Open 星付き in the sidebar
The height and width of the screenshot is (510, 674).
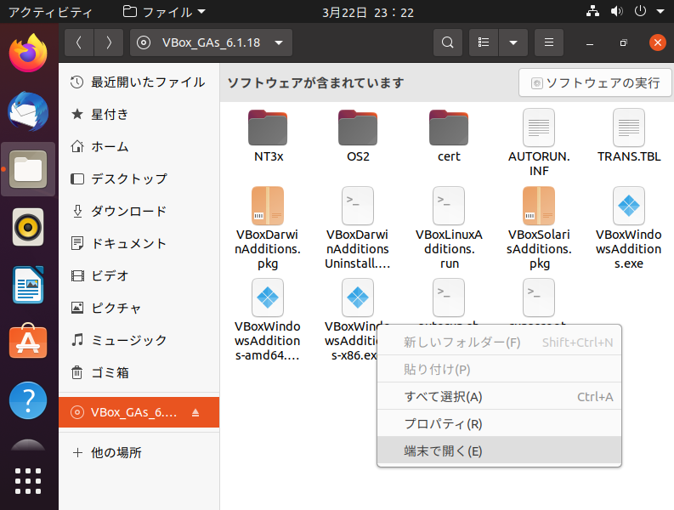139,115
